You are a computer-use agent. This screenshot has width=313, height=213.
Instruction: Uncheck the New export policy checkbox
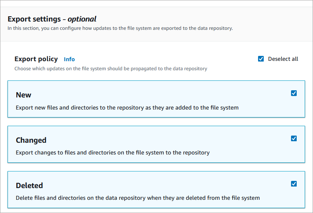point(294,93)
